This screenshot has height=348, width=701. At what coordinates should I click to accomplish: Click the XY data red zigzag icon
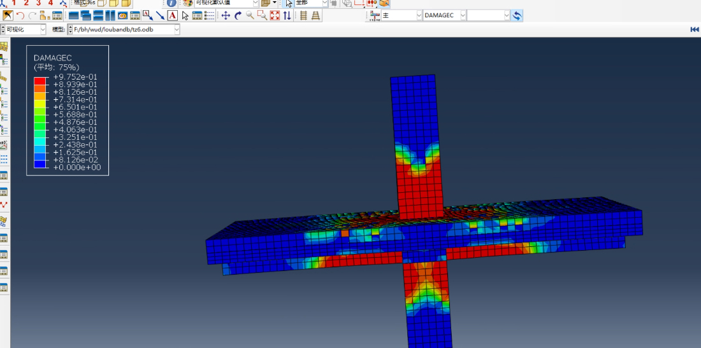[x=4, y=205]
